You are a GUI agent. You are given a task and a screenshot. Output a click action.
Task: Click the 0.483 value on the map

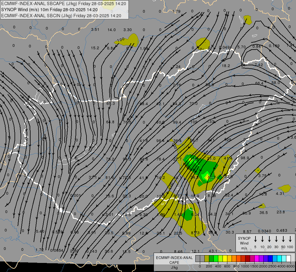point(282,230)
